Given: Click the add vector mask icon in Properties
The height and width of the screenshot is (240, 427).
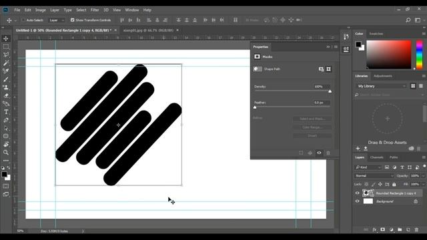Looking at the screenshot, I should tap(329, 69).
